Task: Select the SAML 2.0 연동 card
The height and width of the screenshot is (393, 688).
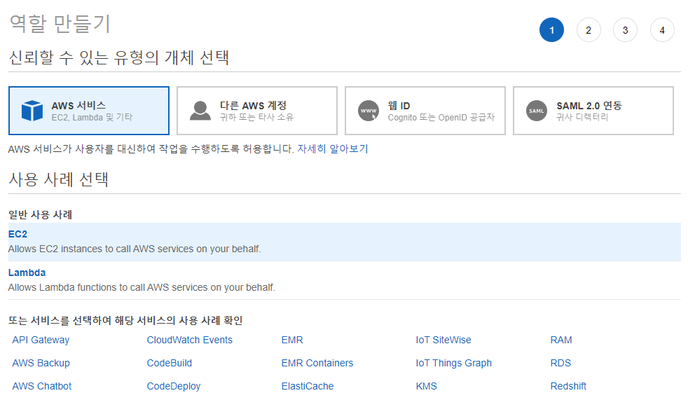Action: point(593,111)
